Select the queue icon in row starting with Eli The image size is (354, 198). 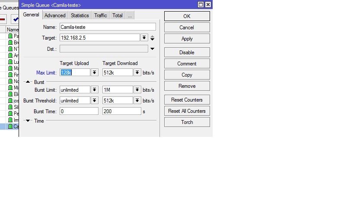coord(10,94)
